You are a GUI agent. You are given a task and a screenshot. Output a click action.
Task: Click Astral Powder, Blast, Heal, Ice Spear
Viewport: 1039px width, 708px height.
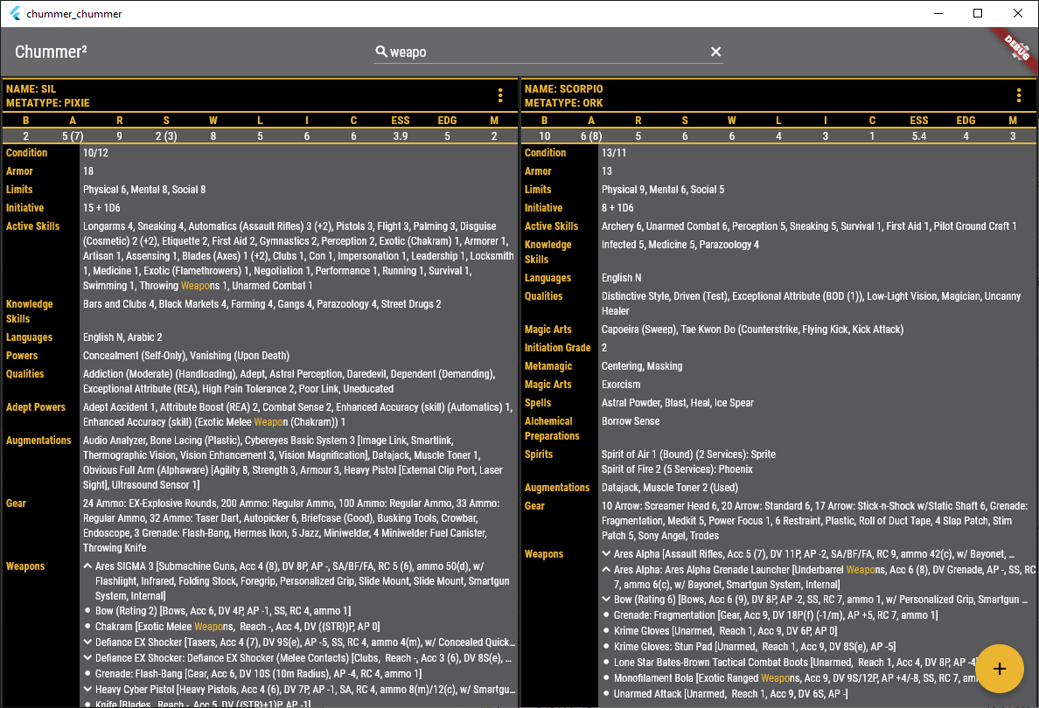(x=677, y=403)
